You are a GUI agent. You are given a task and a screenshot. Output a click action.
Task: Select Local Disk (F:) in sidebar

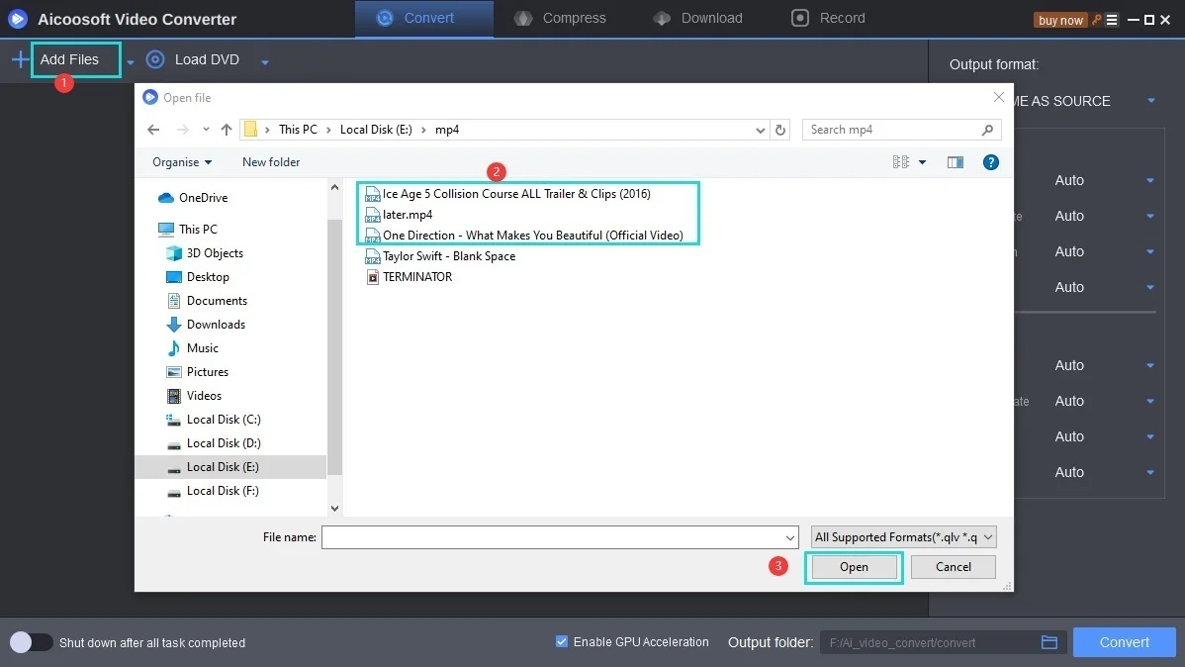[x=223, y=491]
